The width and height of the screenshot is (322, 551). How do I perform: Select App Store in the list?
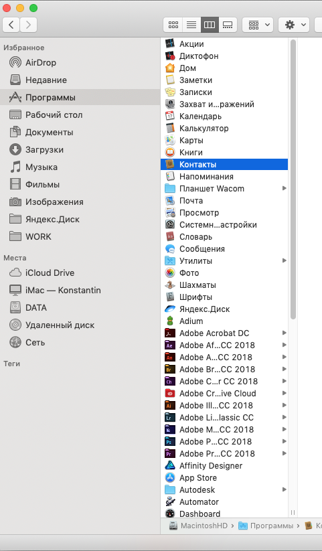(x=224, y=477)
